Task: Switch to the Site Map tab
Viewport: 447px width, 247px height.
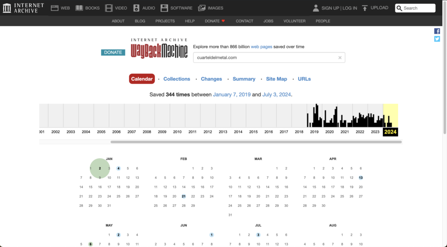Action: tap(276, 79)
